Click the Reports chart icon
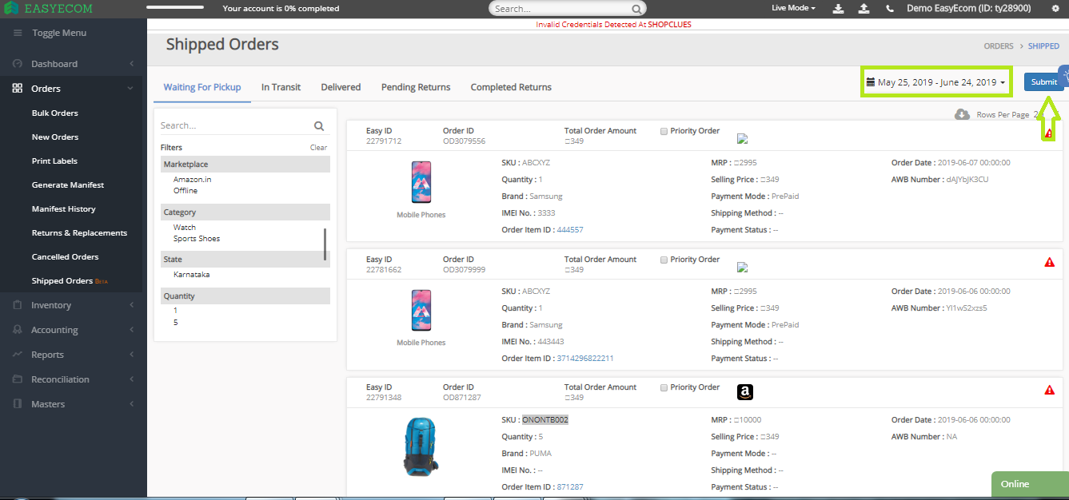The width and height of the screenshot is (1069, 500). point(18,355)
